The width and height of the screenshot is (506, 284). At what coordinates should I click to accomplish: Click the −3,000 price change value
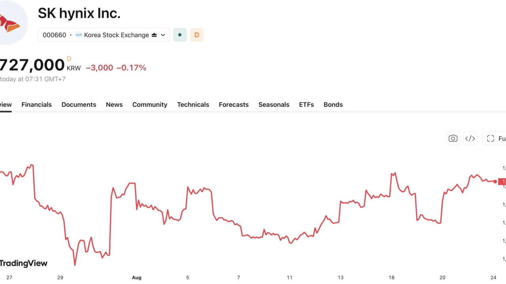click(99, 68)
